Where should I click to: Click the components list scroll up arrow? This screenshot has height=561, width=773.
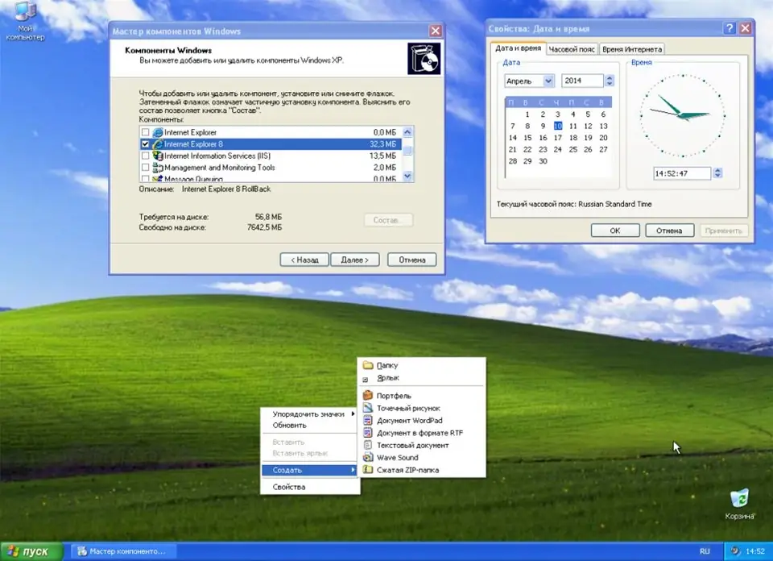coord(407,131)
